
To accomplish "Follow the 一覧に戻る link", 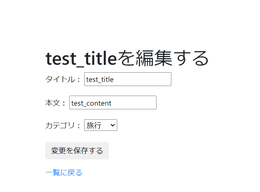I will pyautogui.click(x=63, y=173).
